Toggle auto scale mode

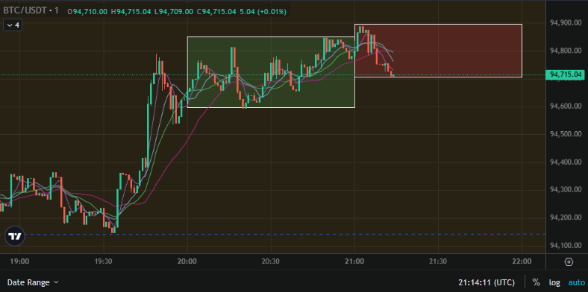(576, 282)
